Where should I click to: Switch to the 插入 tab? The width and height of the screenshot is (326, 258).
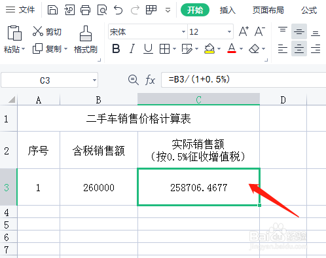point(228,10)
